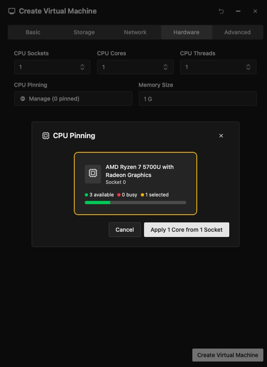267x367 pixels.
Task: Adjust the CPU Cores stepper arrows
Action: point(166,67)
